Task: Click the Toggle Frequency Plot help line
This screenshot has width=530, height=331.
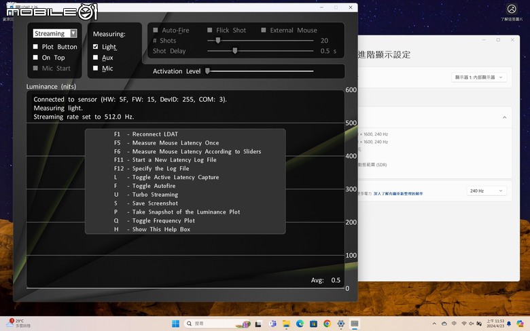Action: coord(154,220)
